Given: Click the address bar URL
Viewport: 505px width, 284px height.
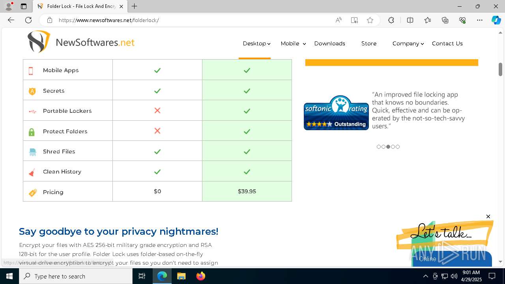Looking at the screenshot, I should [x=108, y=20].
